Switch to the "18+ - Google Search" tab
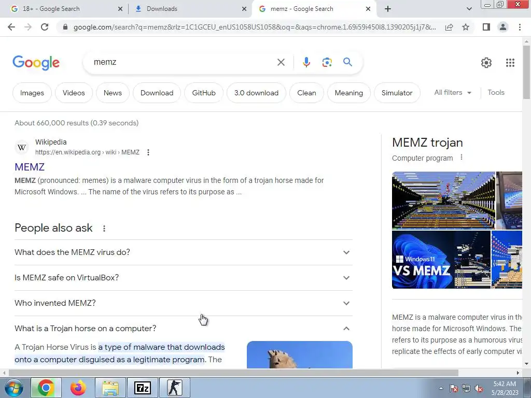The height and width of the screenshot is (398, 531). coord(64,9)
